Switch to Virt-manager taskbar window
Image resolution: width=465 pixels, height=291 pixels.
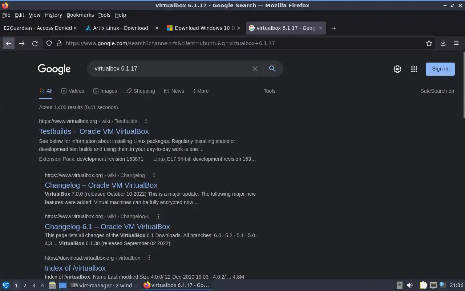point(104,286)
